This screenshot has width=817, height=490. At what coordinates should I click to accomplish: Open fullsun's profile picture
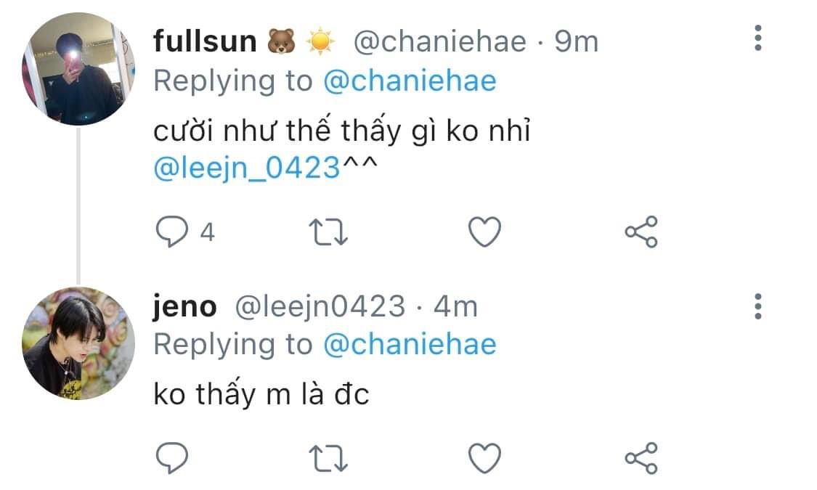click(78, 70)
